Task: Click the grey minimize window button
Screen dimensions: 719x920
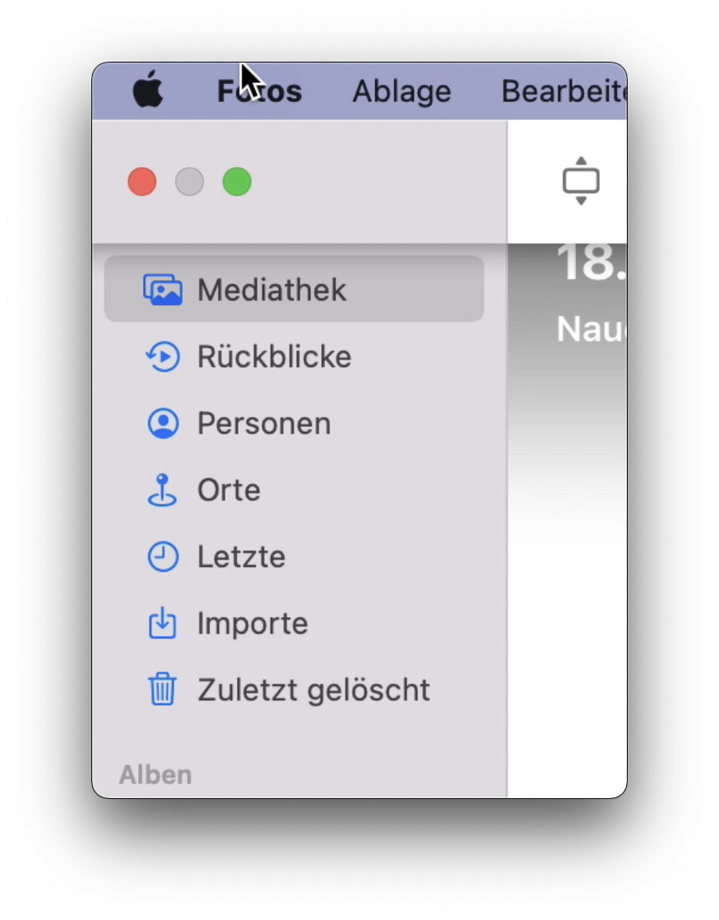Action: pyautogui.click(x=189, y=182)
